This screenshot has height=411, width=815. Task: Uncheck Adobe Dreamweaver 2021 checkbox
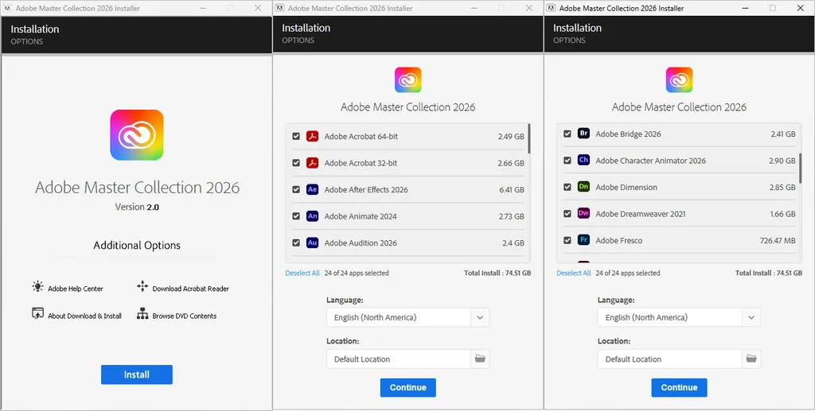[x=567, y=213]
